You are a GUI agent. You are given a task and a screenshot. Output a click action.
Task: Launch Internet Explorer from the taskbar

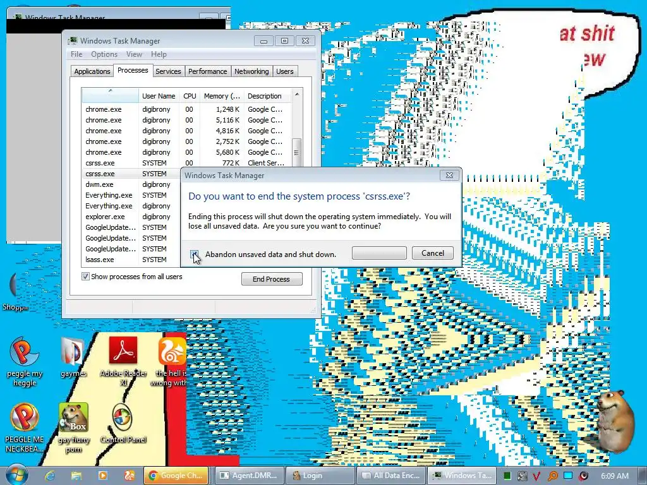49,476
